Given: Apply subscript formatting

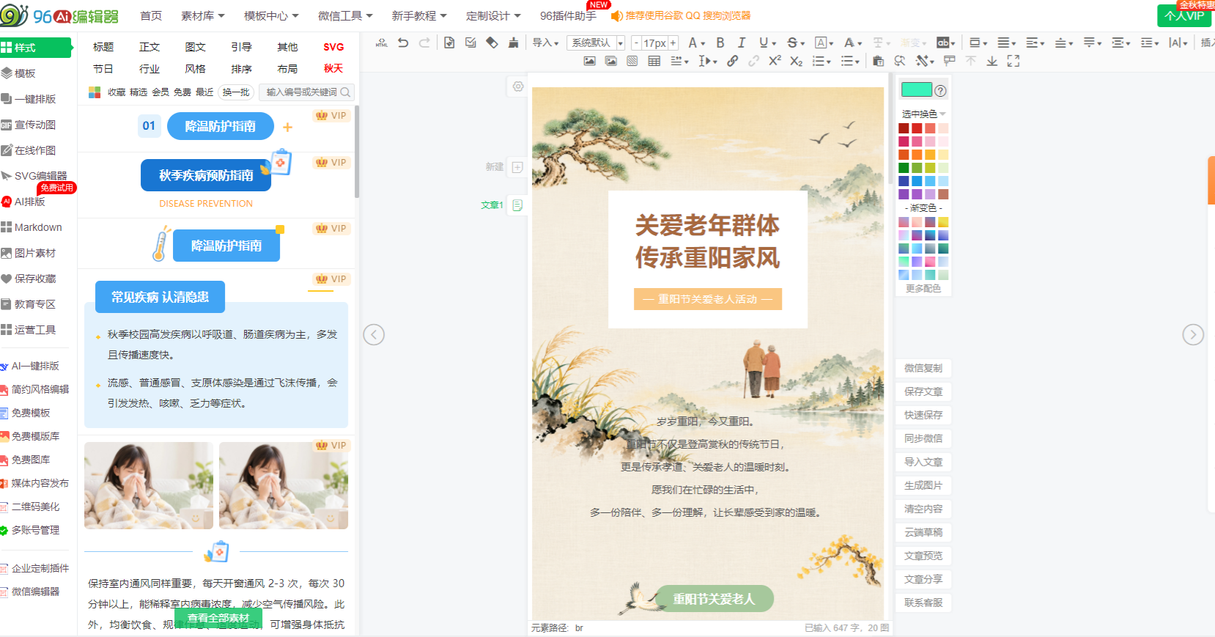Looking at the screenshot, I should coord(797,61).
